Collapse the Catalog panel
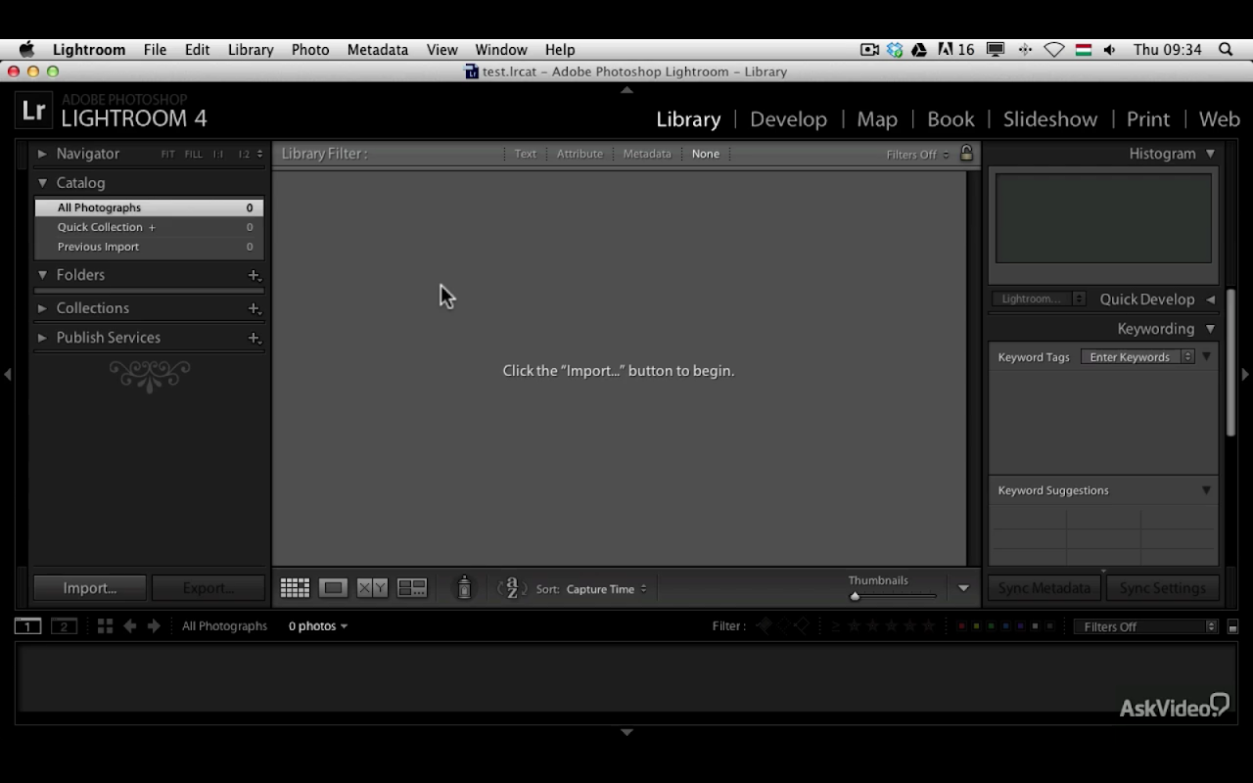Image resolution: width=1253 pixels, height=783 pixels. (x=42, y=183)
